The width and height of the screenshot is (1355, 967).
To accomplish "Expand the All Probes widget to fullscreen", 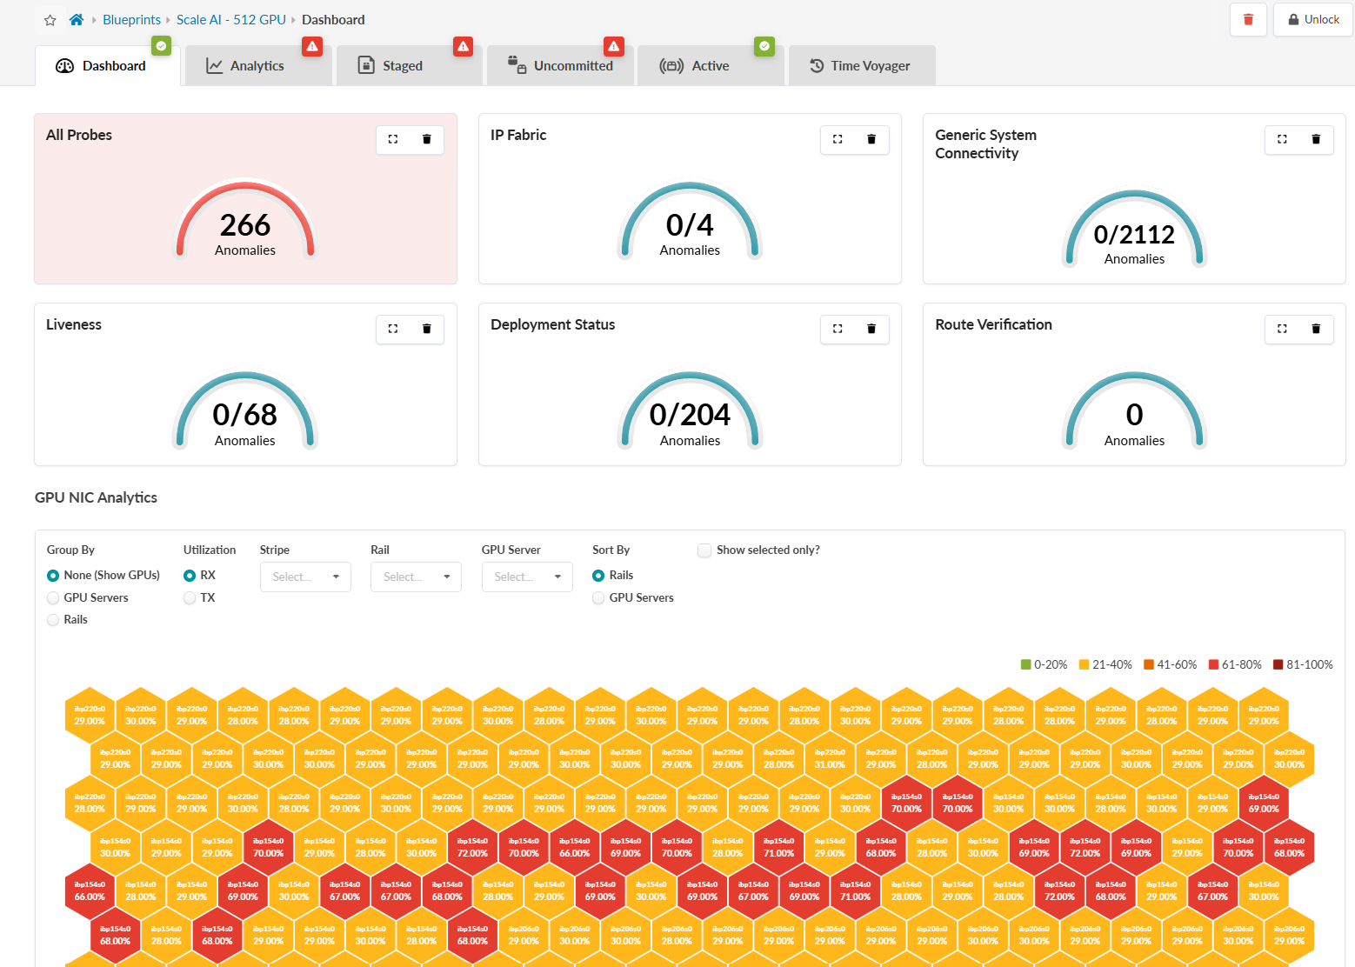I will (393, 139).
